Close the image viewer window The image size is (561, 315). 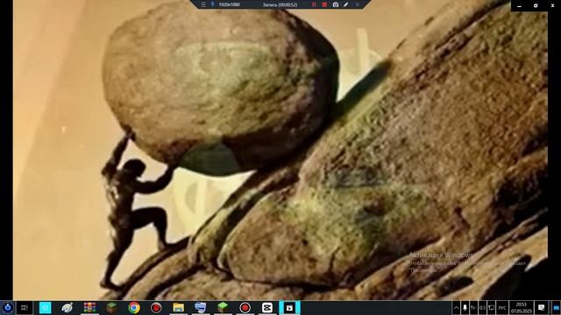pos(552,6)
